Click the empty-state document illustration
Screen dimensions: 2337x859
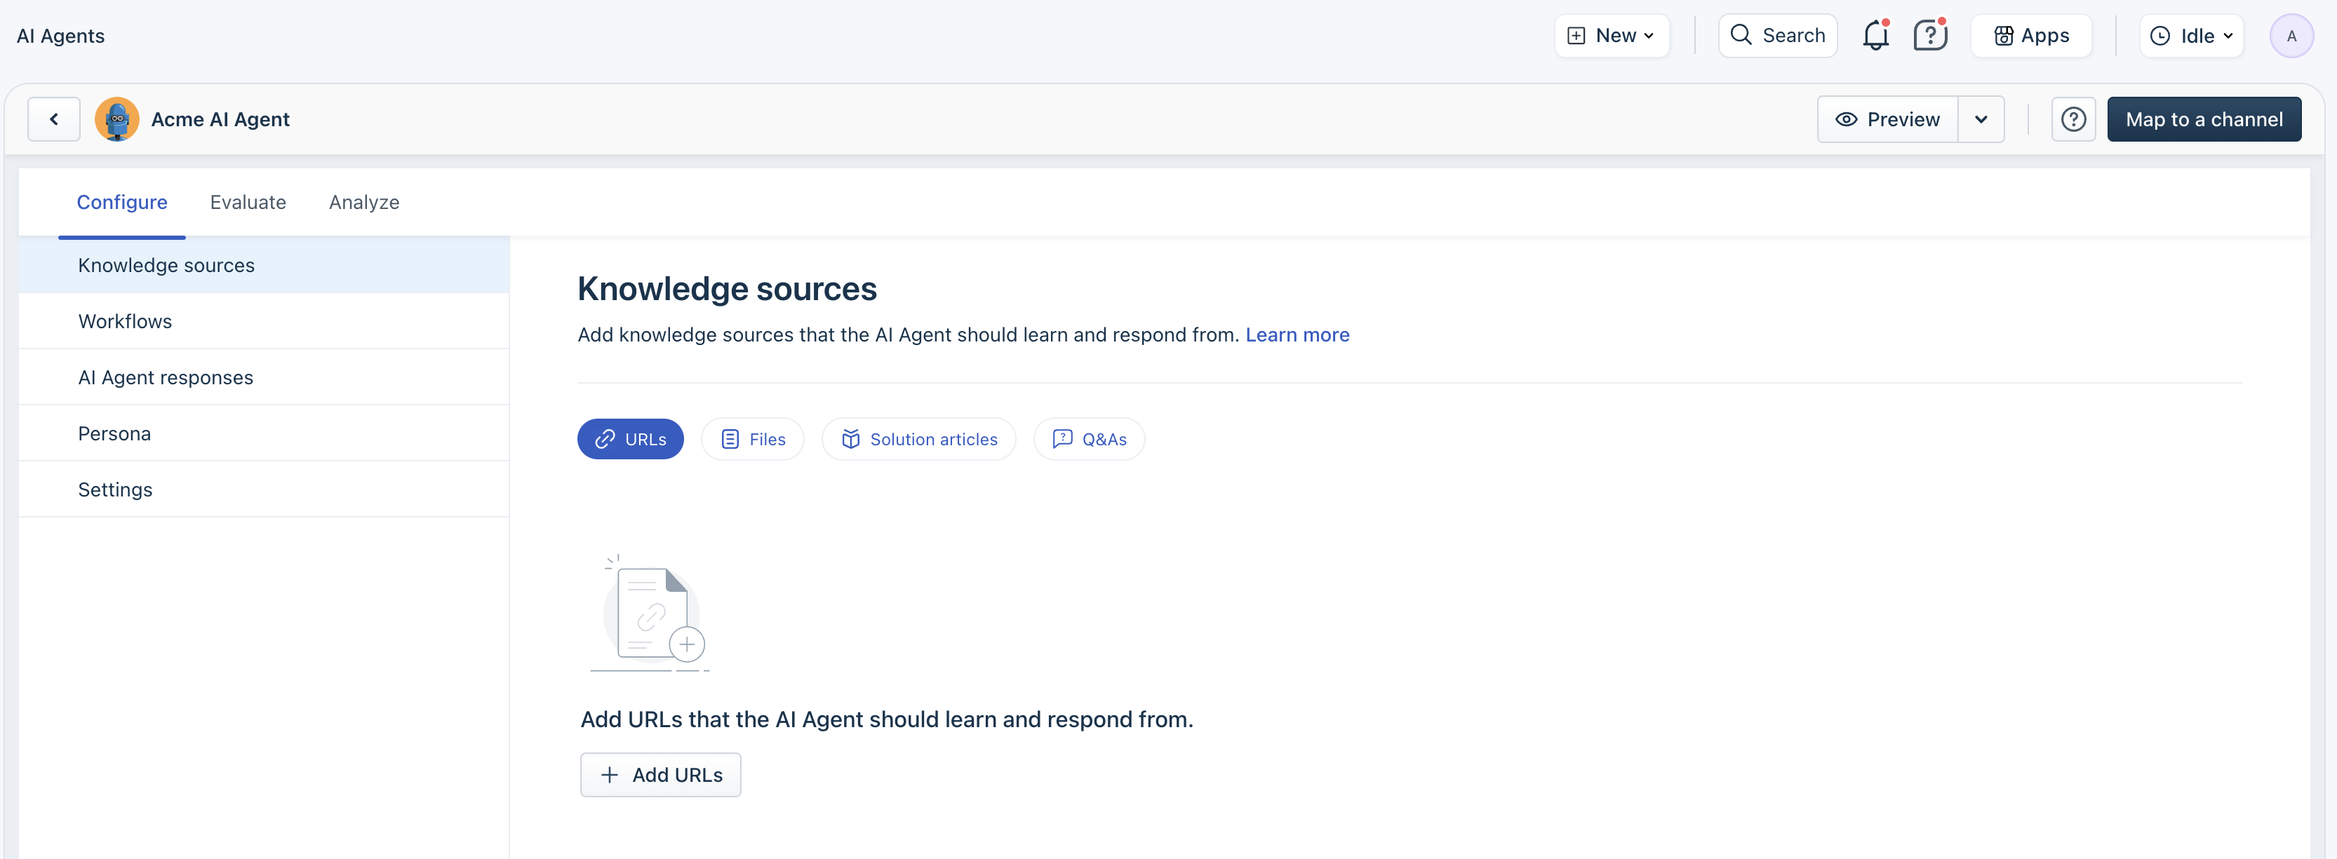[650, 614]
